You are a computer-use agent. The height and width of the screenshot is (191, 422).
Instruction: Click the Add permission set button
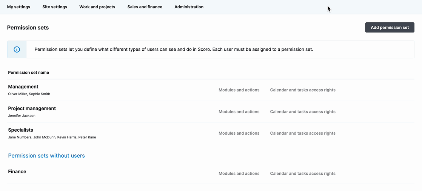tap(390, 28)
